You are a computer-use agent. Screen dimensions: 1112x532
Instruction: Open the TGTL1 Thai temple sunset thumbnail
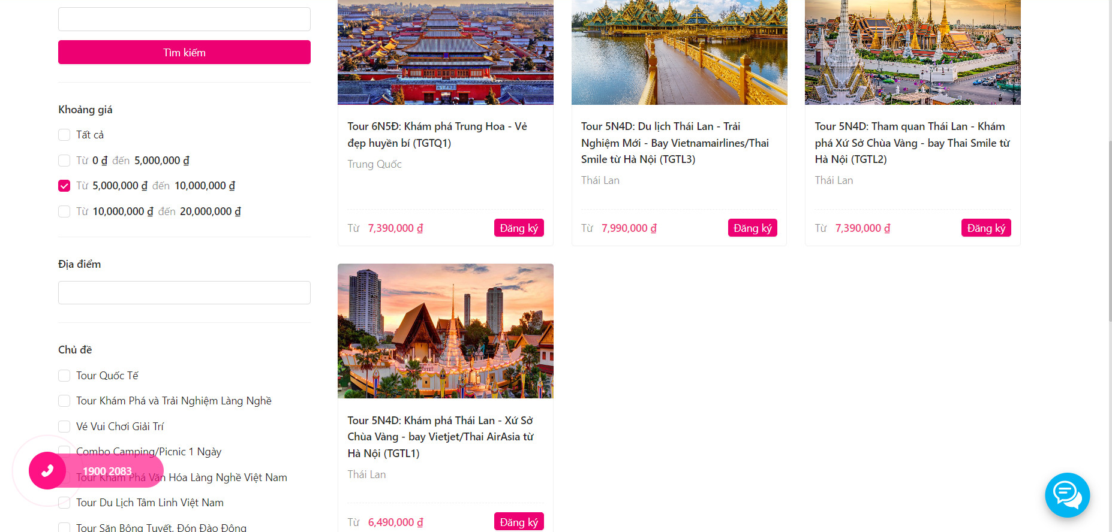[446, 331]
